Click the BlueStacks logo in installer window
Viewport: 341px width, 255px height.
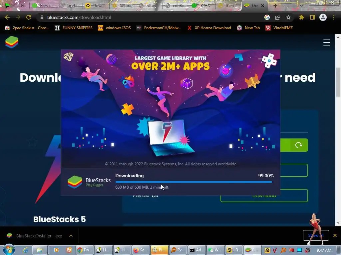[x=75, y=182]
